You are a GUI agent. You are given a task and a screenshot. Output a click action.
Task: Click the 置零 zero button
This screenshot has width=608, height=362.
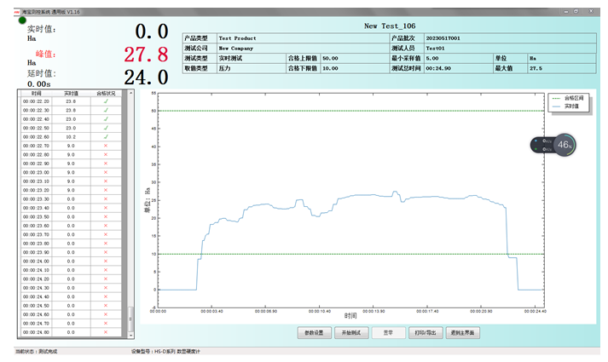coord(389,332)
